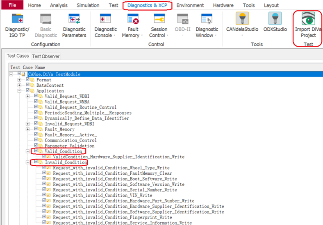Toggle checkbox for Request_with_invalid_Condition_VIN_Write
The image size is (323, 225).
coord(44,196)
